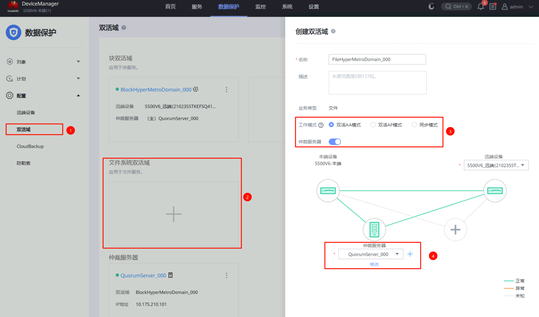Select the 同步模式 radio button
The width and height of the screenshot is (539, 317).
pos(414,125)
